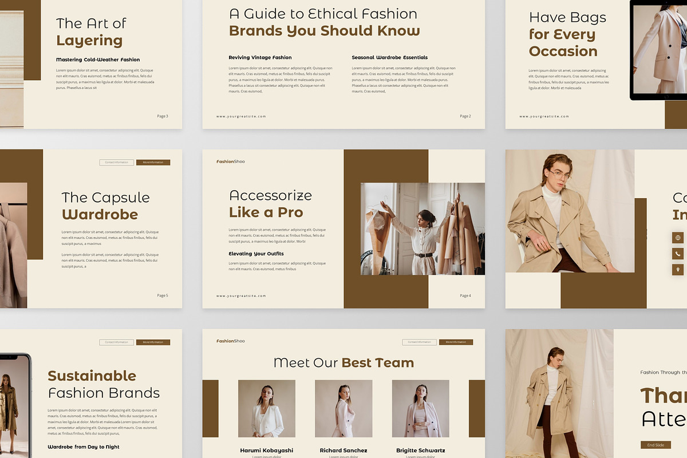Click 'for Every Occasion' heading text
Image resolution: width=687 pixels, height=458 pixels.
tap(563, 43)
